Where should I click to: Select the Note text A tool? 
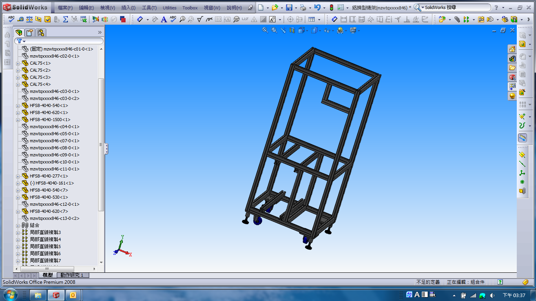164,19
